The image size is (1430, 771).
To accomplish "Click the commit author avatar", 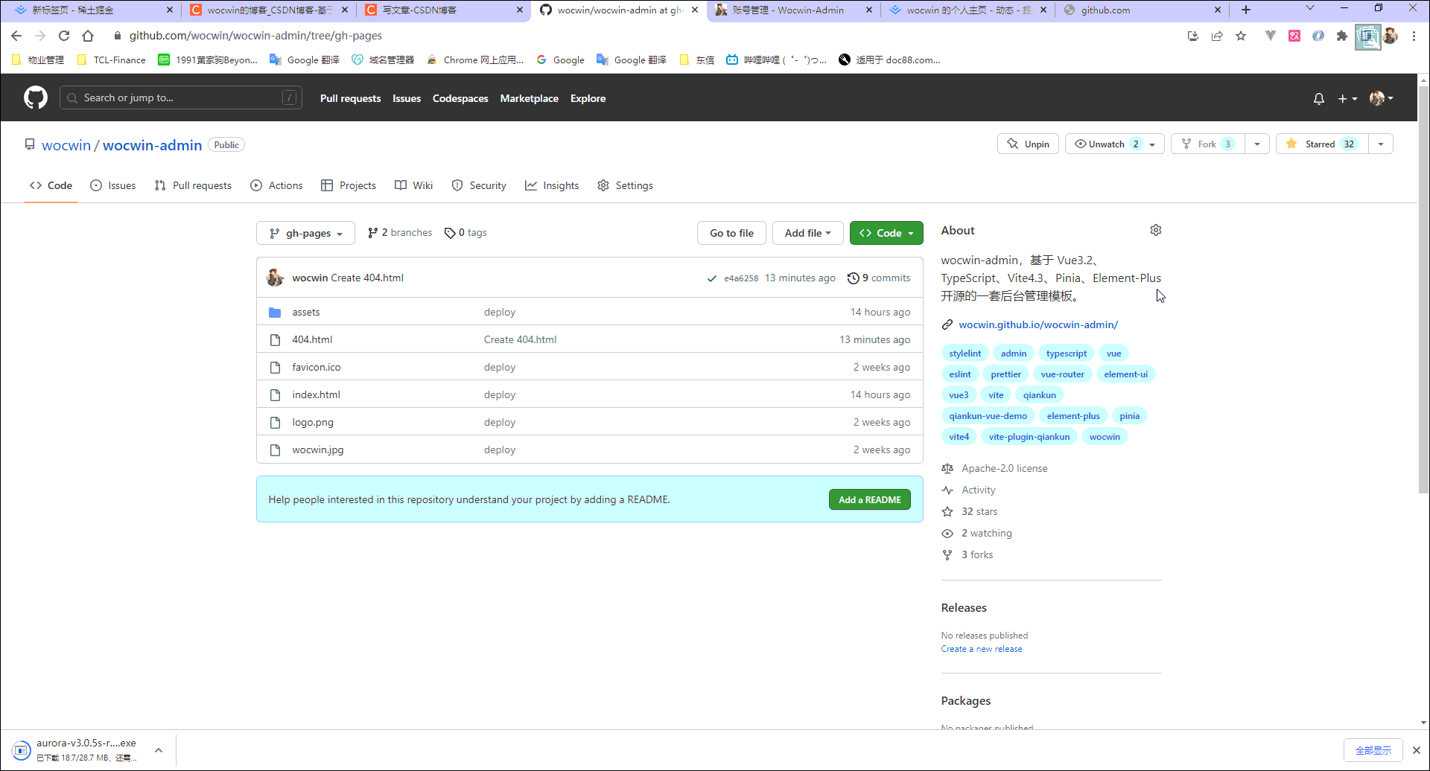I will click(x=275, y=278).
